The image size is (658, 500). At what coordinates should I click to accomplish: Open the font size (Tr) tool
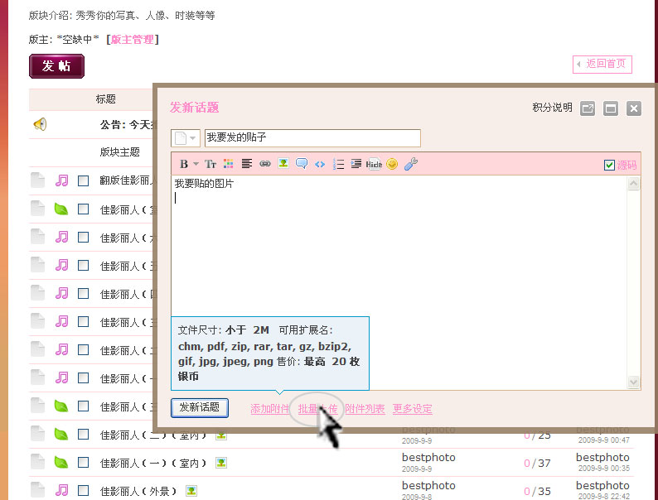[210, 164]
